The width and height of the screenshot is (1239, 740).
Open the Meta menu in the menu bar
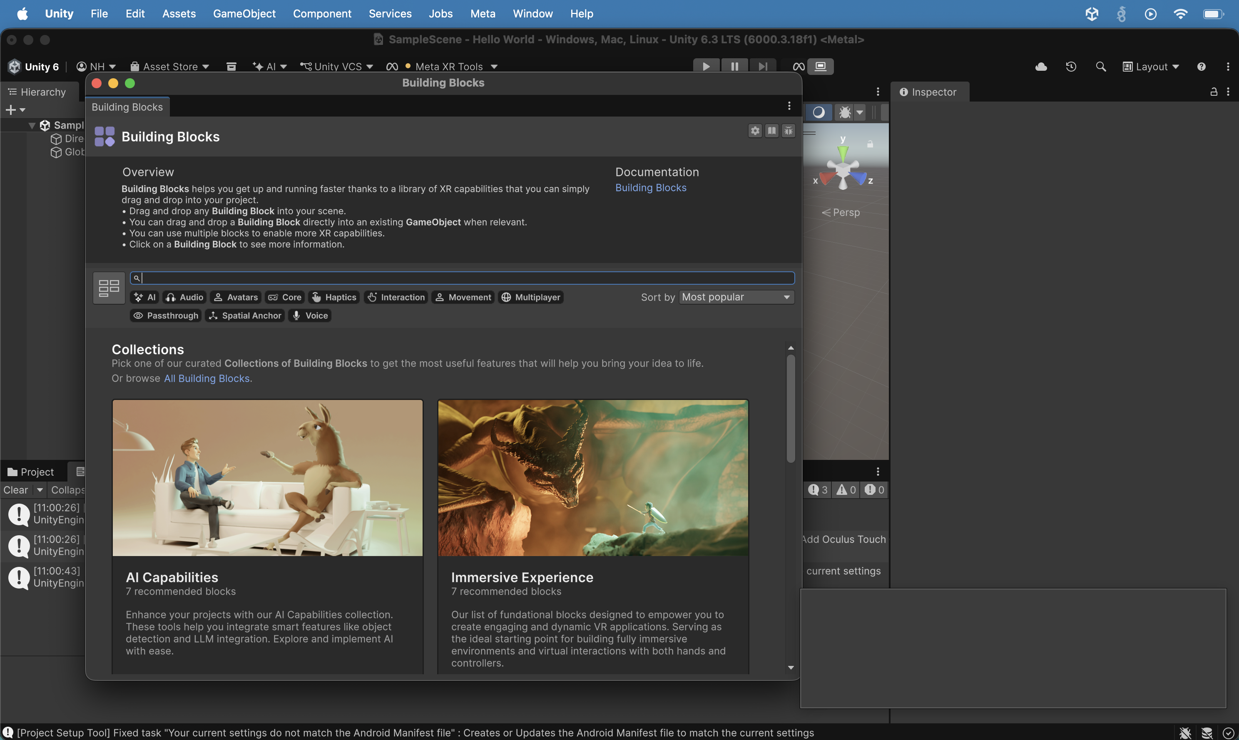point(483,13)
